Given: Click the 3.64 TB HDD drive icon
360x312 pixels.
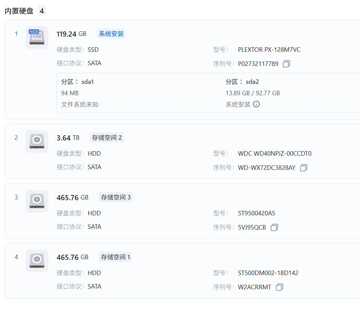Looking at the screenshot, I should [x=37, y=142].
